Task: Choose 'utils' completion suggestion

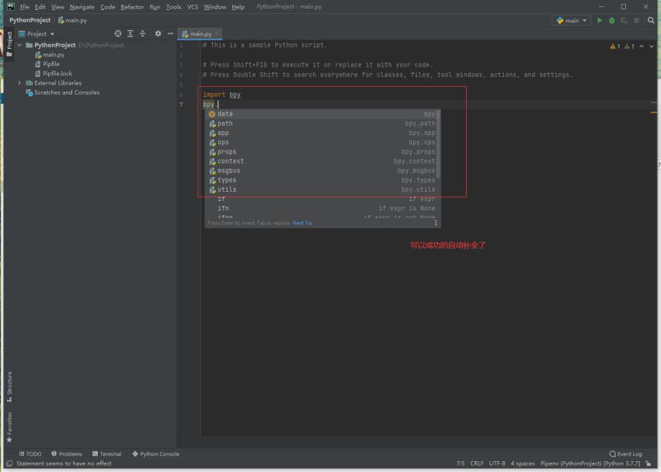Action: 322,189
